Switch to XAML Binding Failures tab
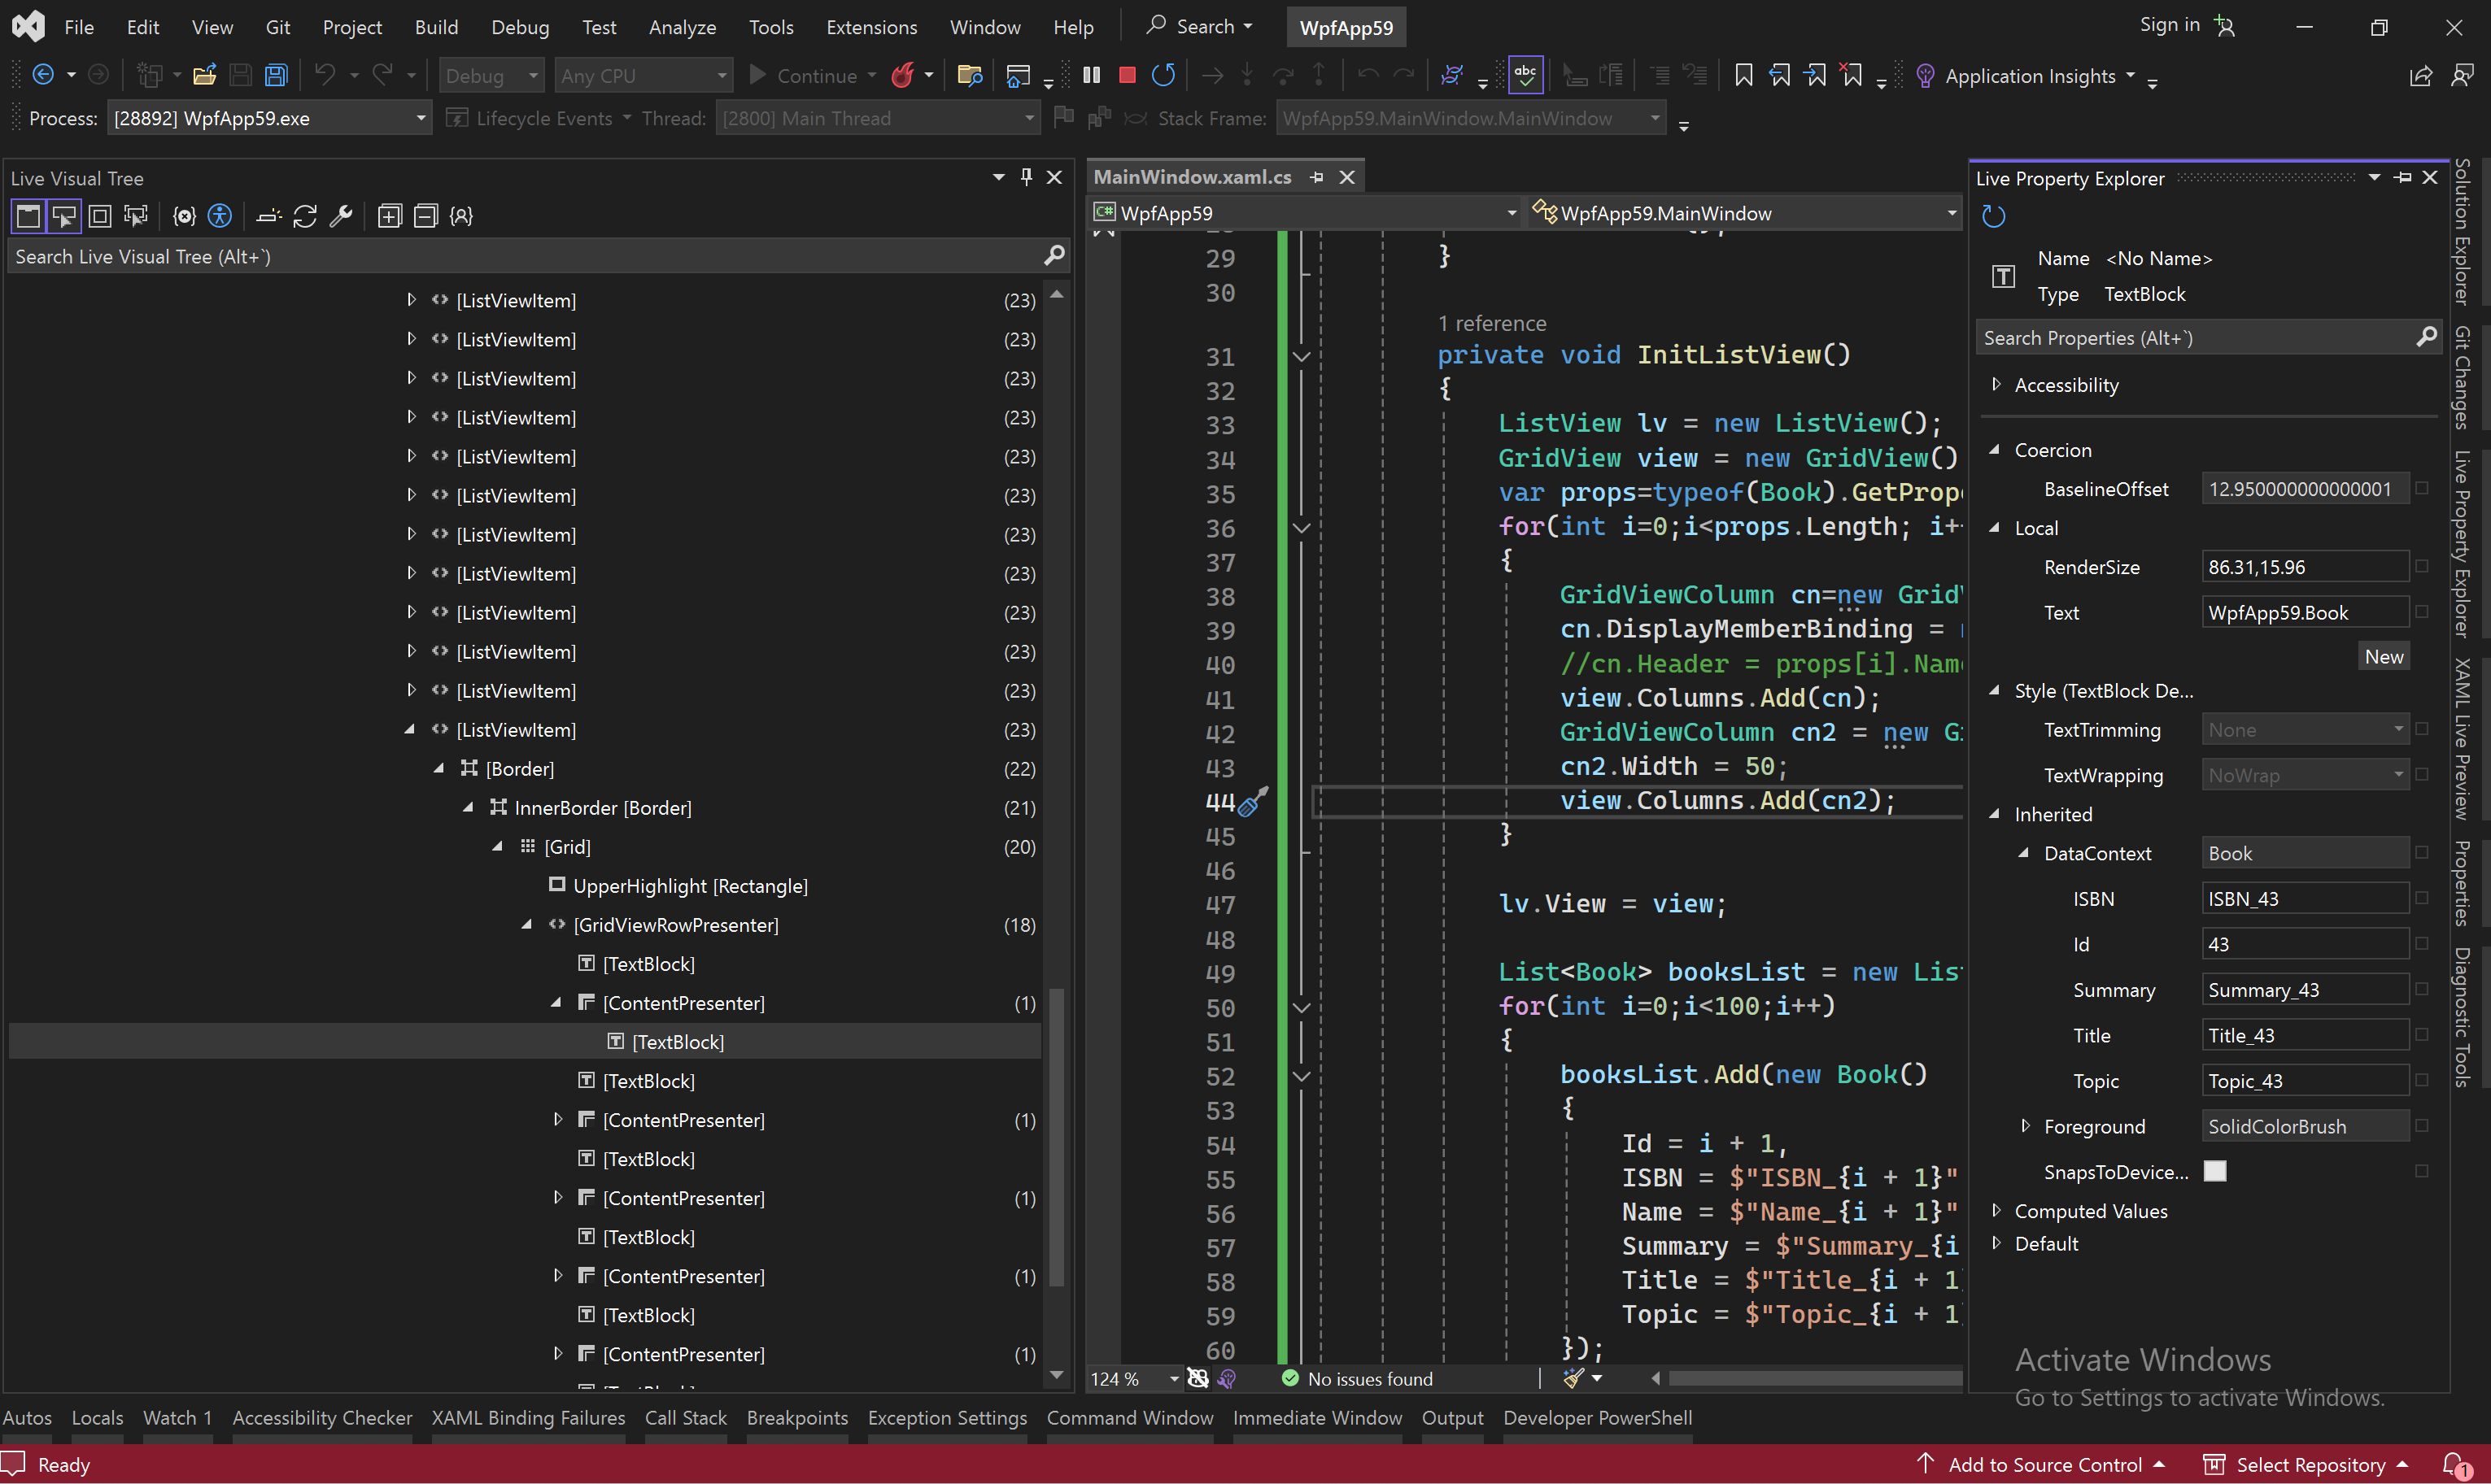 click(528, 1417)
